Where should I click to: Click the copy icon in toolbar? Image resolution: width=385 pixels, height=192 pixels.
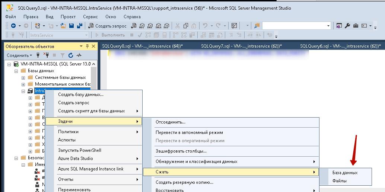pos(186,26)
